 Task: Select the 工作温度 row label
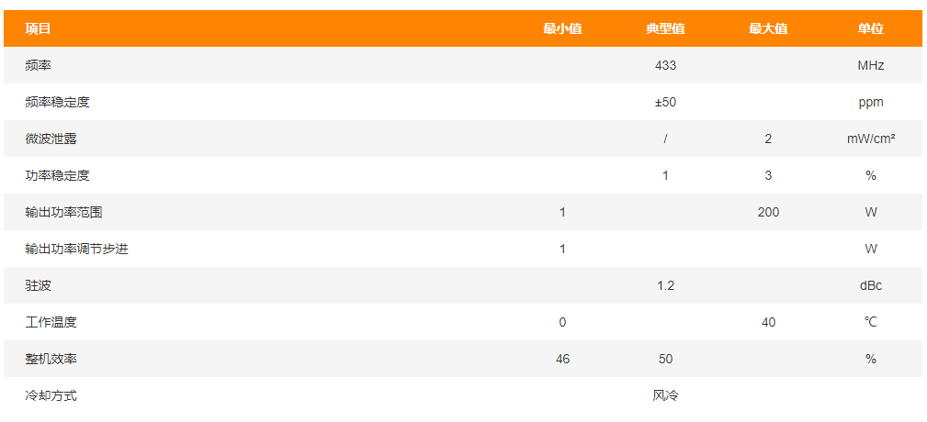pos(51,322)
